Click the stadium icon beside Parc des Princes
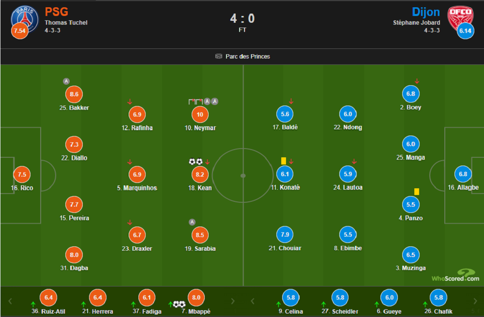 219,57
